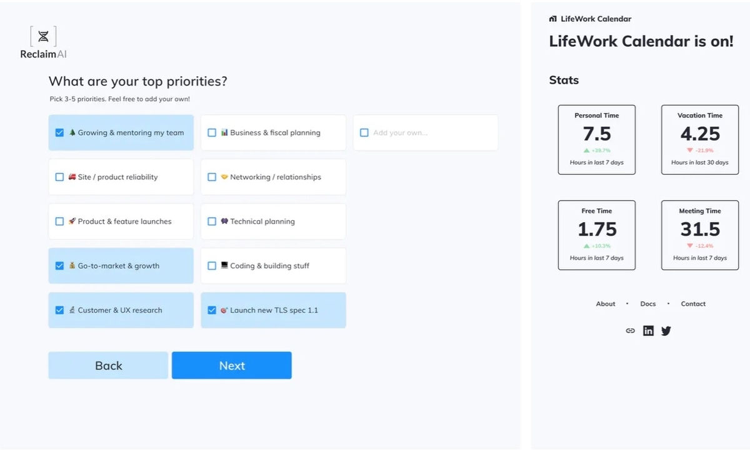Open the About footer link
Image resolution: width=750 pixels, height=450 pixels.
[x=605, y=304]
